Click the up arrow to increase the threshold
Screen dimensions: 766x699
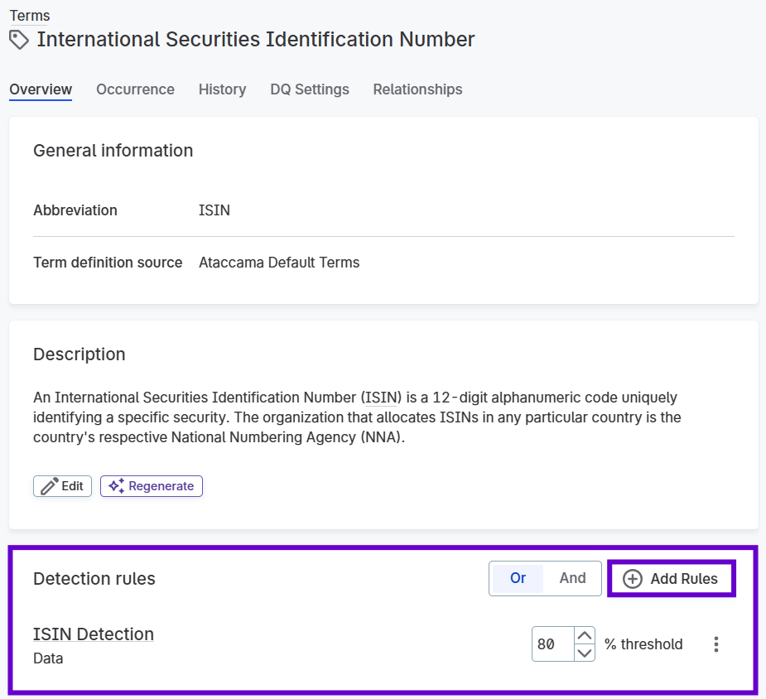(585, 636)
